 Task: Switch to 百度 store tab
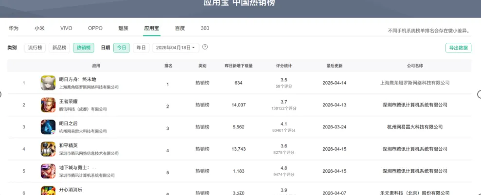[x=180, y=28]
